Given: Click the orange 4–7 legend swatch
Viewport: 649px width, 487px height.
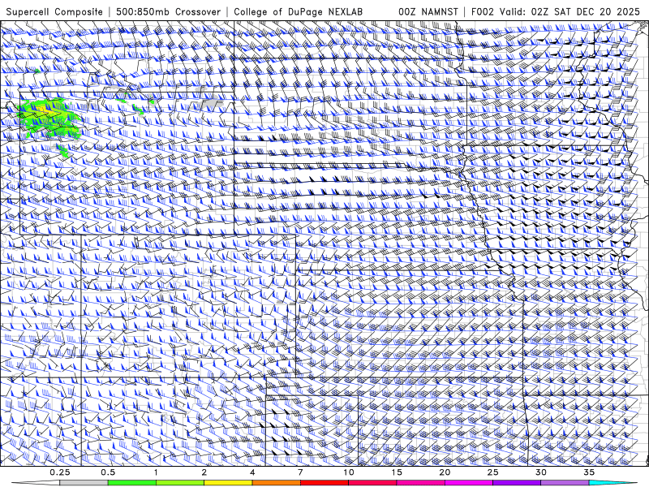Looking at the screenshot, I should 276,483.
